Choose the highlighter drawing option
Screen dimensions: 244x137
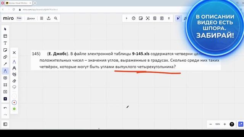click(14, 68)
